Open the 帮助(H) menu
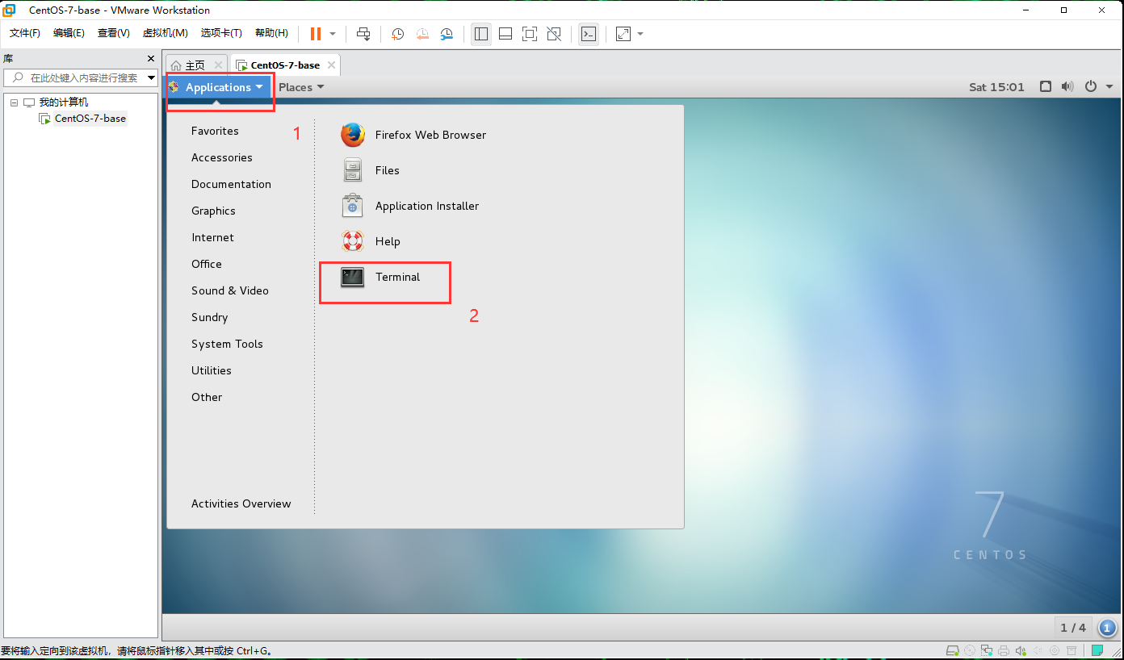 [271, 33]
